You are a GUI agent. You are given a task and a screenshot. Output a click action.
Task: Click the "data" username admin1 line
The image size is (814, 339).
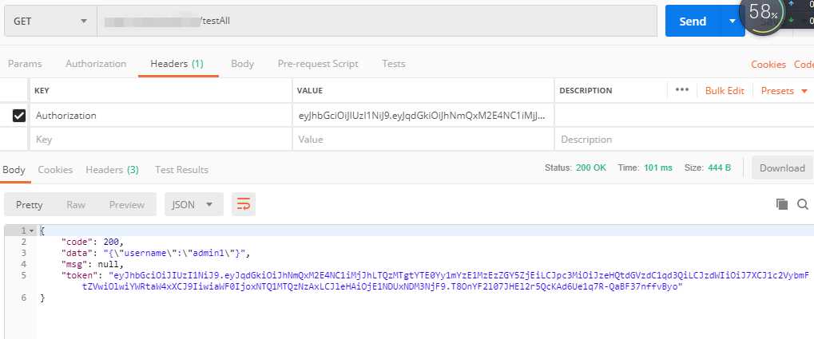pyautogui.click(x=156, y=253)
